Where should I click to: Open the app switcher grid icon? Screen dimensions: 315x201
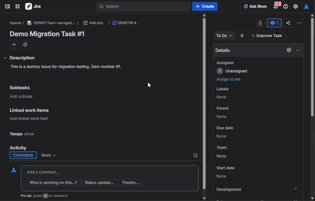click(17, 6)
